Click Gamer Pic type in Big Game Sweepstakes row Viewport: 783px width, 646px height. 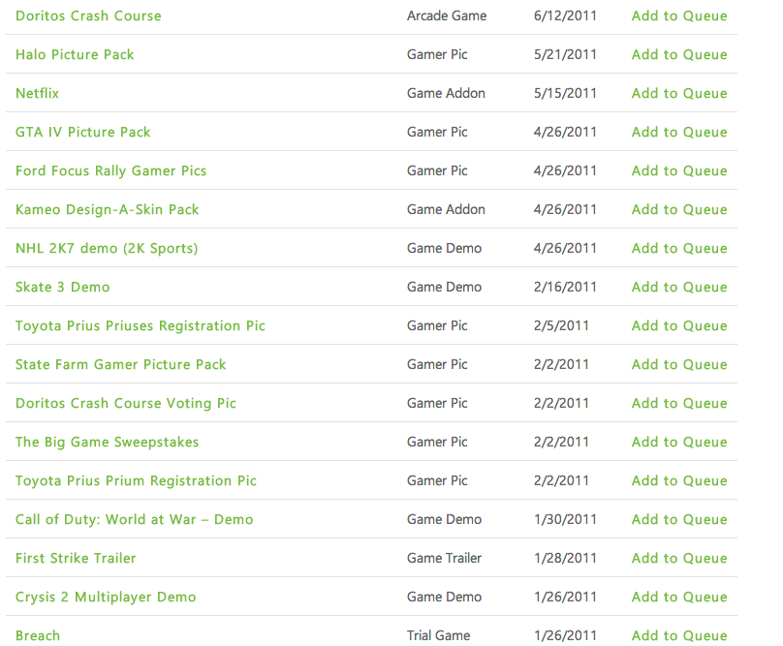coord(437,443)
